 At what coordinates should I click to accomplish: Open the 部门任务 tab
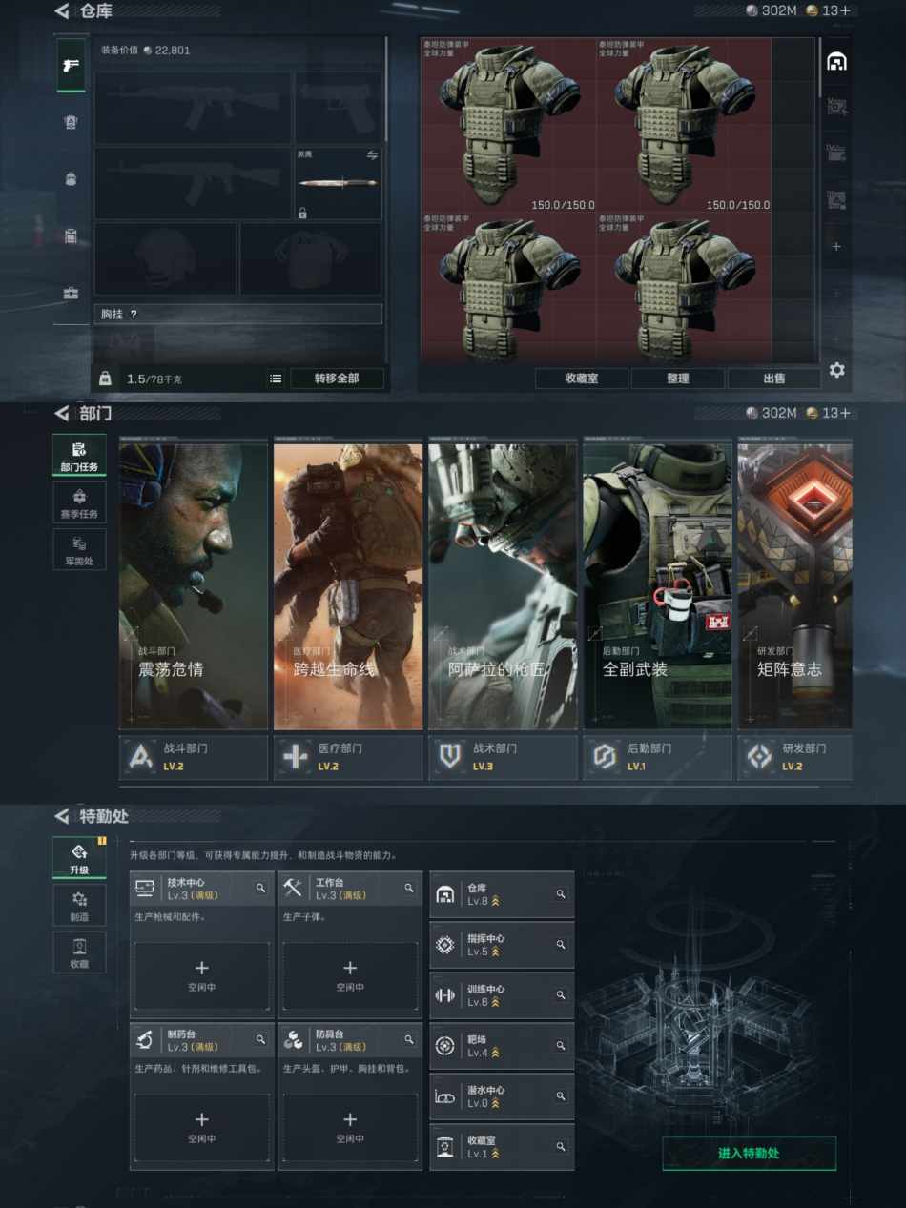pyautogui.click(x=79, y=455)
